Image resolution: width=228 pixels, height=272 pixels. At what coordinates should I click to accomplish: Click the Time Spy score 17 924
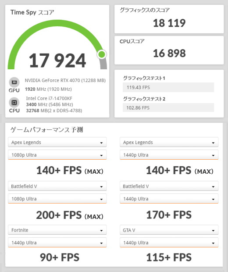57,61
